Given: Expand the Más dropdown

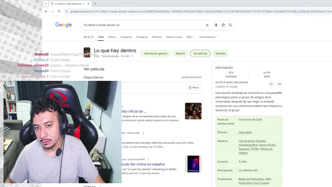Looking at the screenshot, I should (190, 37).
